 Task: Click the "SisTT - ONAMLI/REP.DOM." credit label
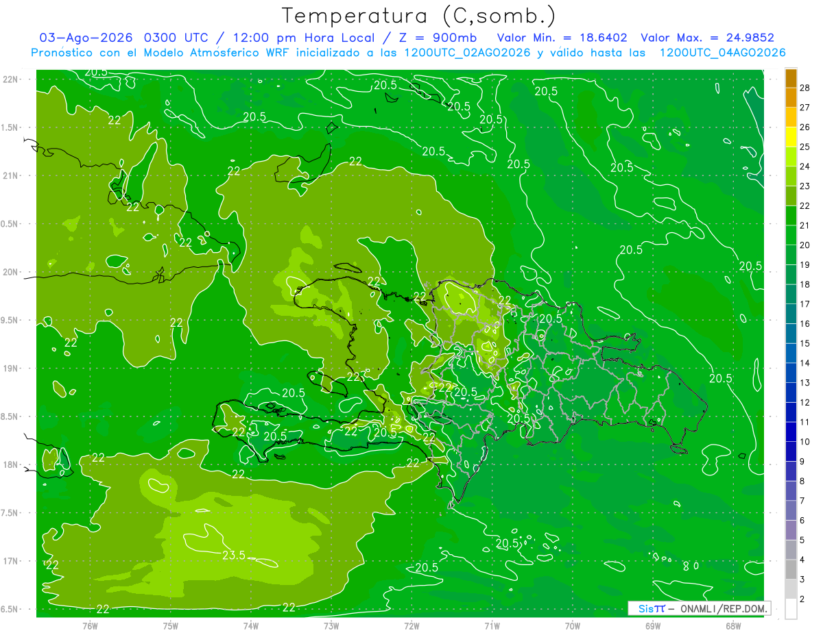(x=700, y=608)
